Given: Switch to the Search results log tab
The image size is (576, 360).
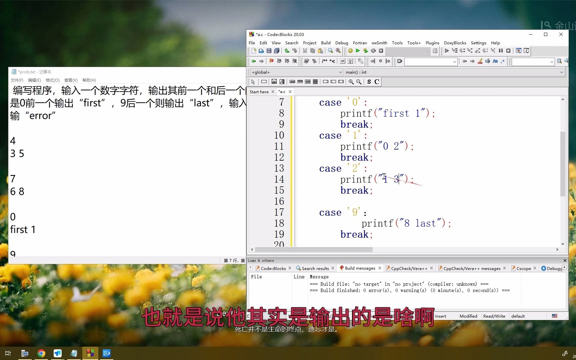Looking at the screenshot, I should (x=315, y=268).
